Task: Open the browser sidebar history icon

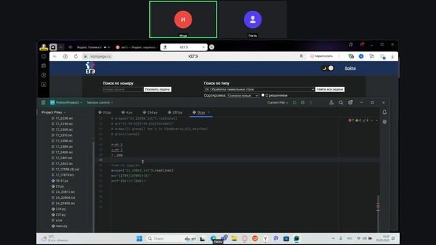Action: 44,56
